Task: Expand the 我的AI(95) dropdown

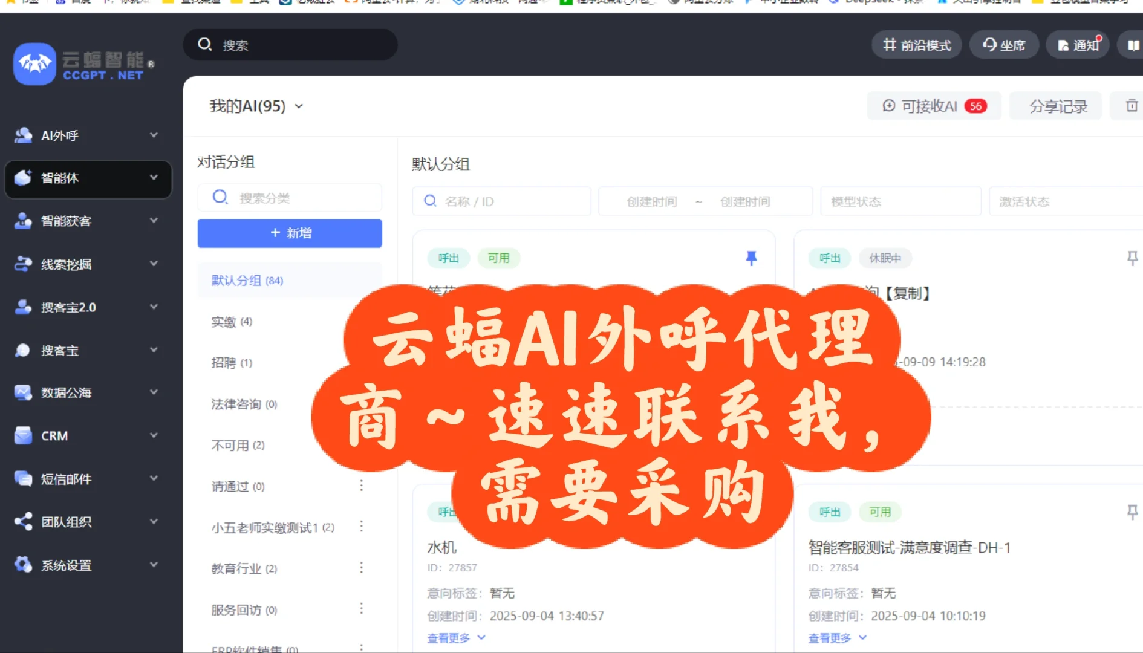Action: (301, 106)
